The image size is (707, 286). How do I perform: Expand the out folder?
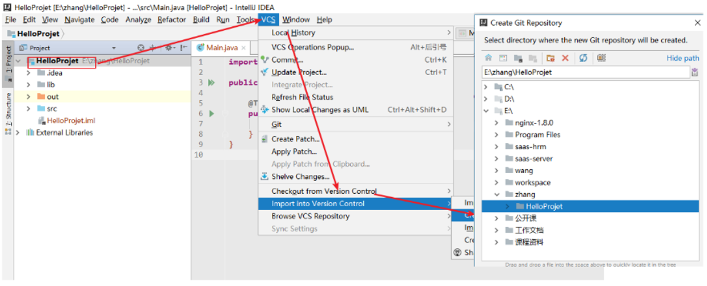coord(28,97)
